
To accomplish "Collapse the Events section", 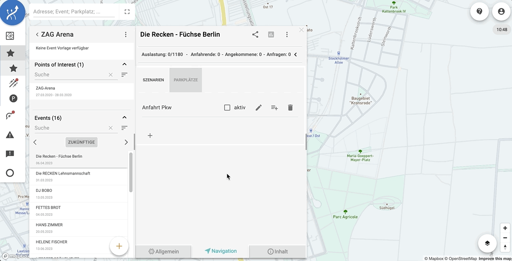I will 124,118.
